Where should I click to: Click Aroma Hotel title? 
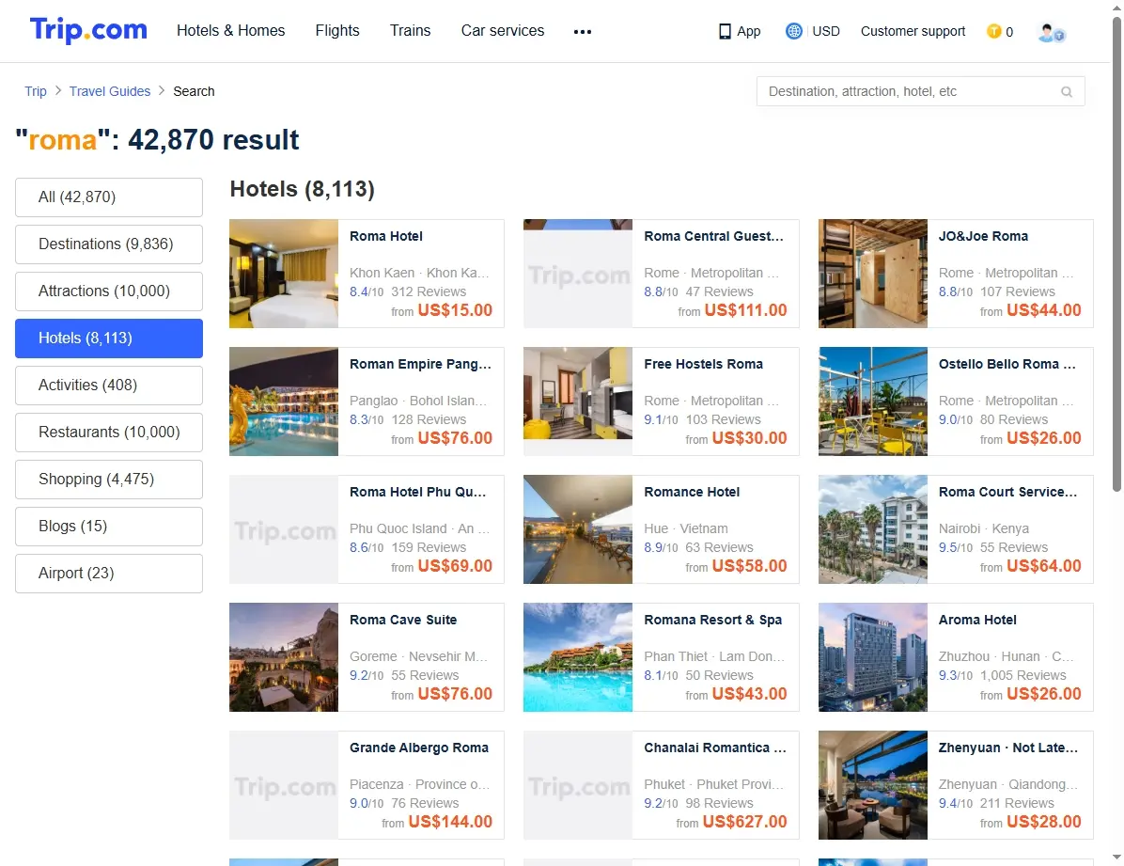977,620
